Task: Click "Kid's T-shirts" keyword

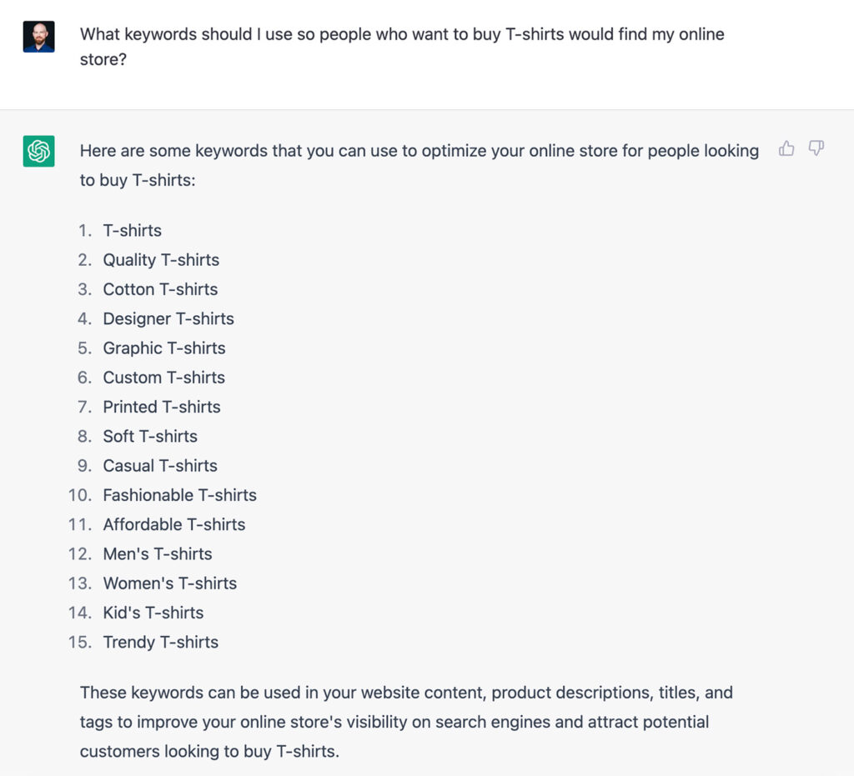Action: [x=153, y=612]
